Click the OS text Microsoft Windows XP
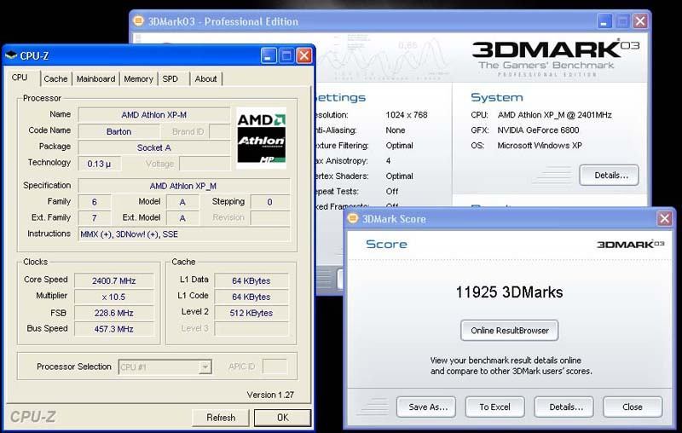This screenshot has height=433, width=682. (540, 145)
